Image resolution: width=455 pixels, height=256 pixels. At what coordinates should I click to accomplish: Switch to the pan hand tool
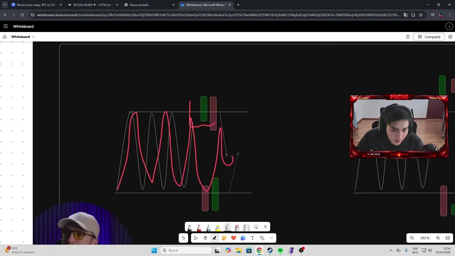point(205,238)
